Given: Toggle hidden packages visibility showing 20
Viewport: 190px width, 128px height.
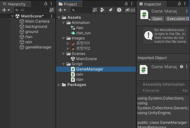Looking at the screenshot, I should coord(130,10).
